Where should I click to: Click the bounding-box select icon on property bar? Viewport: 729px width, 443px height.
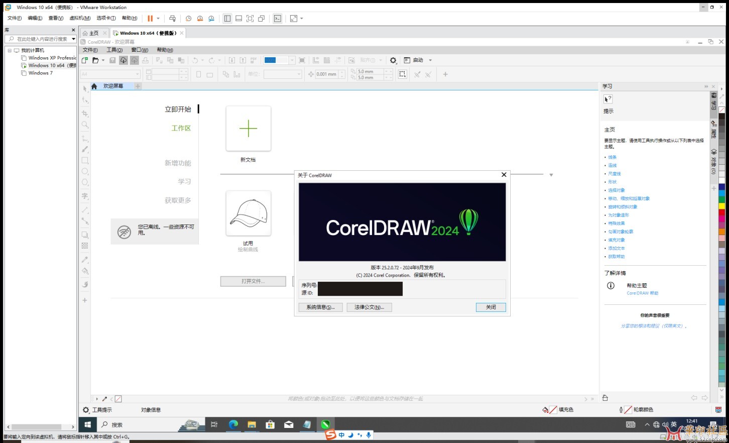click(402, 74)
